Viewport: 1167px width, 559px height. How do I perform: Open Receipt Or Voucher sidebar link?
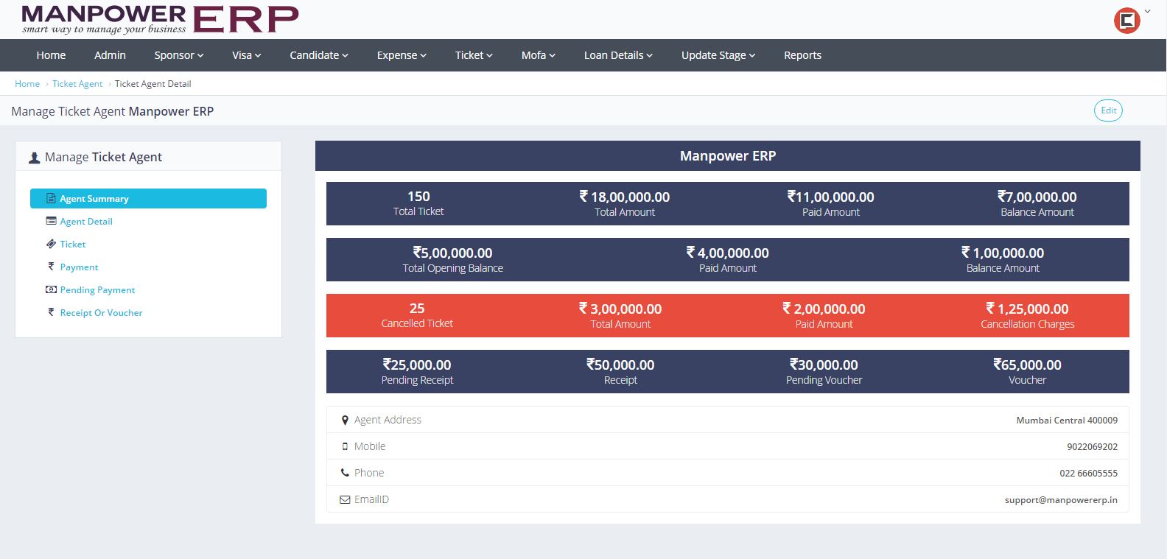(101, 312)
